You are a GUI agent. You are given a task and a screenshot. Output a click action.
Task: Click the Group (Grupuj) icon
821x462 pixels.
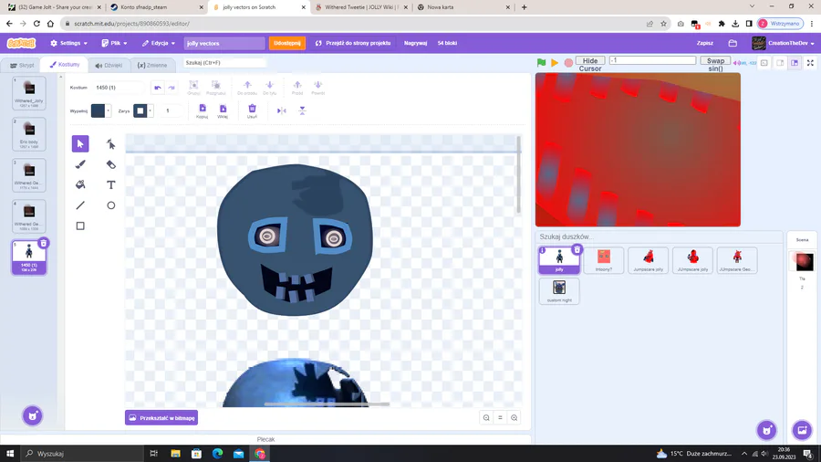coord(193,88)
